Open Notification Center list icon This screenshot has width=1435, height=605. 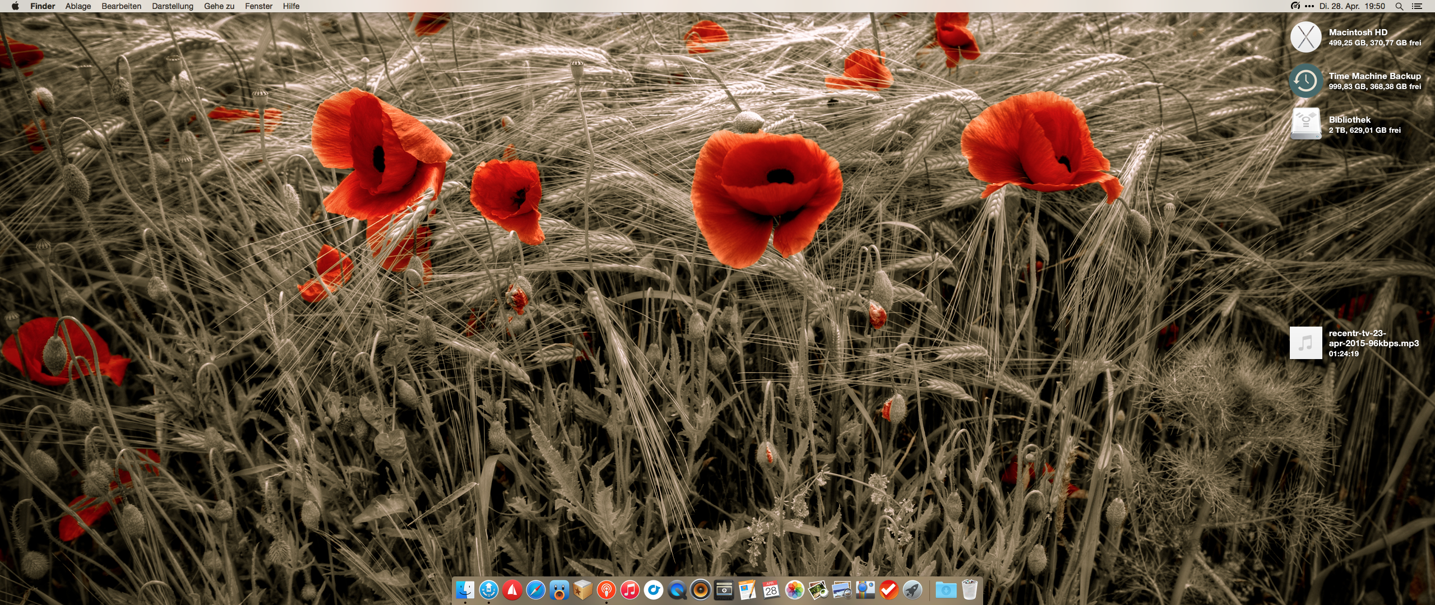point(1417,6)
